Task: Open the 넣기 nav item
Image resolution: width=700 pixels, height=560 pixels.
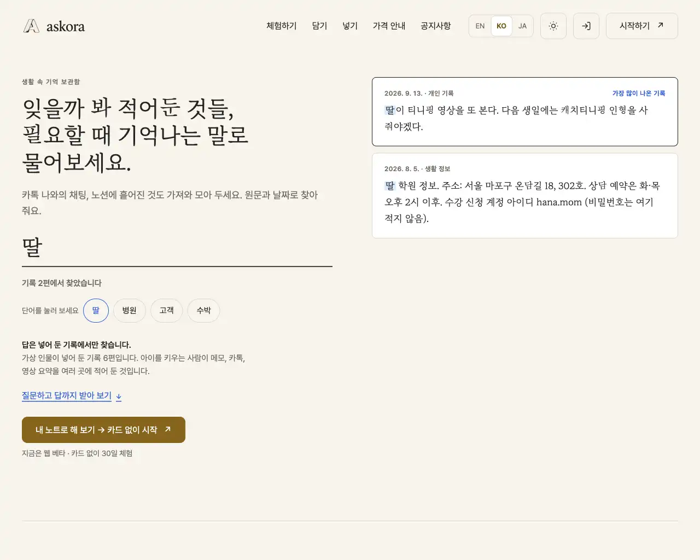Action: [350, 26]
